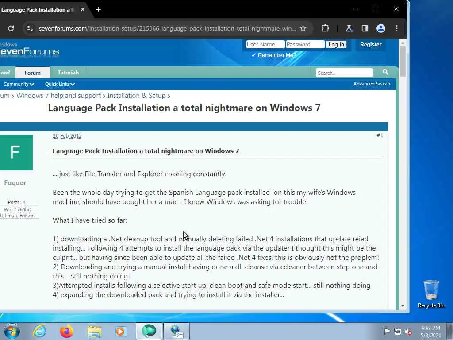Click the forum search magnifier icon

click(385, 72)
